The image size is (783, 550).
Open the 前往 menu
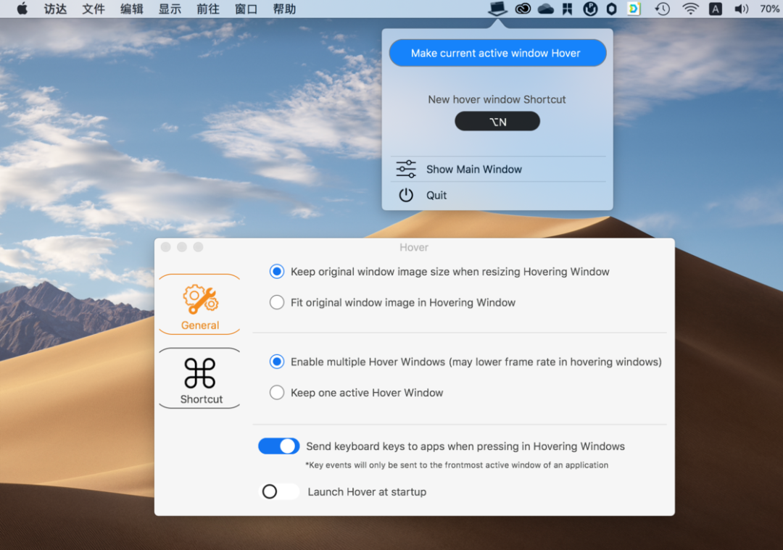coord(208,9)
